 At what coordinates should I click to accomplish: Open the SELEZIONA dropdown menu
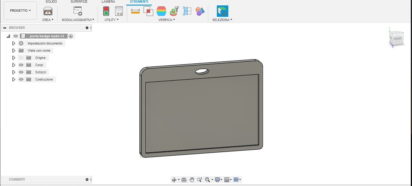tap(222, 20)
